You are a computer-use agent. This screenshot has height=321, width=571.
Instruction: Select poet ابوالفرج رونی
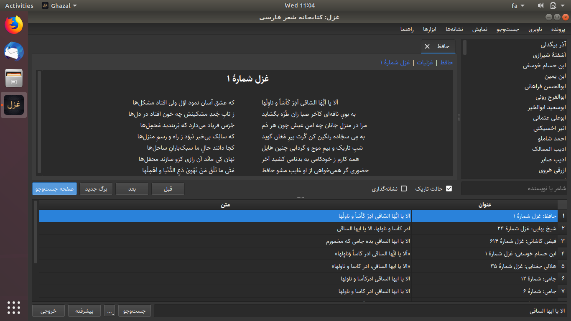(551, 97)
